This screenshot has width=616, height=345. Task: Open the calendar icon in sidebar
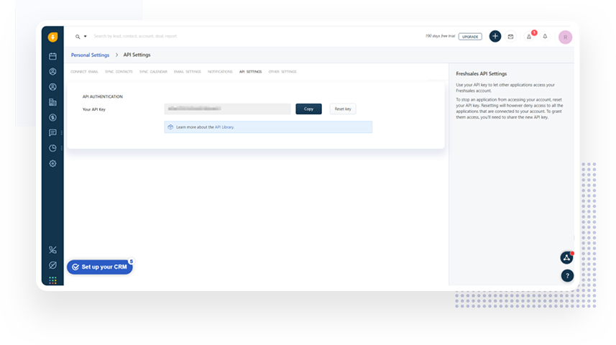click(52, 56)
